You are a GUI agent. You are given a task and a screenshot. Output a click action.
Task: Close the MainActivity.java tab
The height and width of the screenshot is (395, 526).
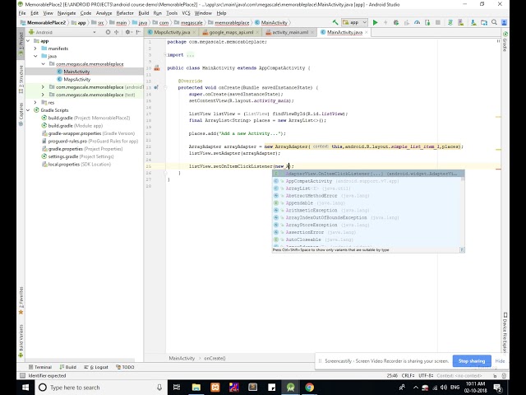[x=367, y=32]
